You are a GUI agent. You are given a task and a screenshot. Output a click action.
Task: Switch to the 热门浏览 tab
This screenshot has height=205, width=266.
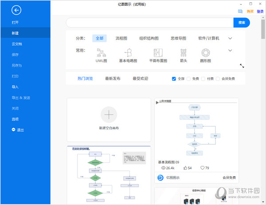pyautogui.click(x=85, y=78)
